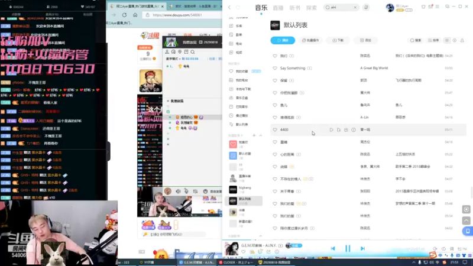473x266 pixels.
Task: Favorite '陪你度过漫长岁月' with its heart icon
Action: [275, 228]
